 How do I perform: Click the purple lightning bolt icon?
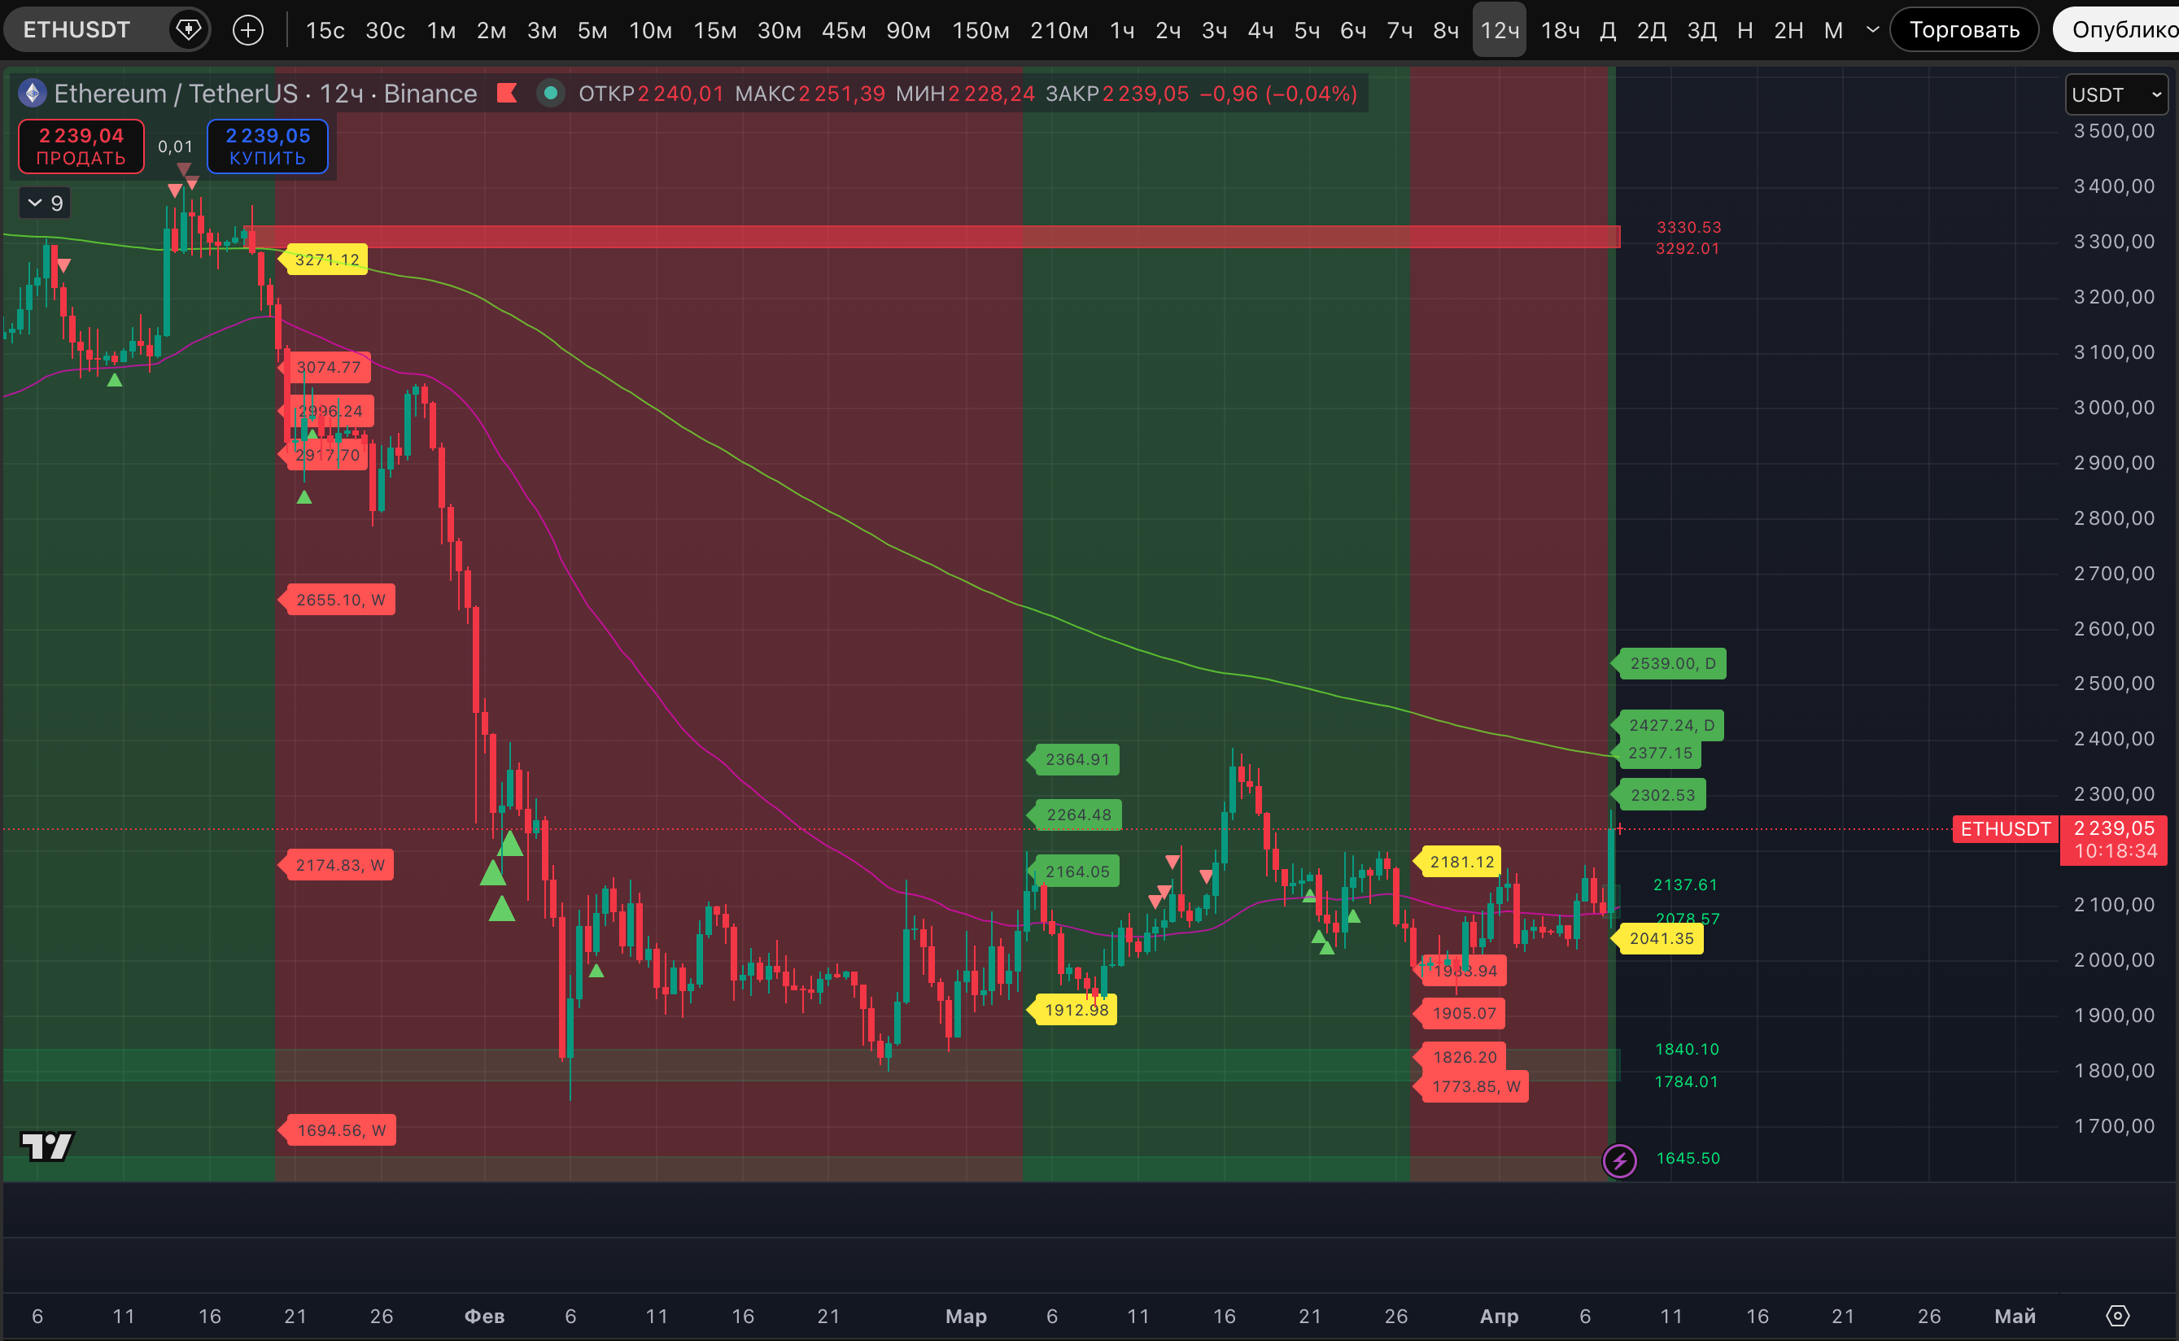pos(1619,1160)
